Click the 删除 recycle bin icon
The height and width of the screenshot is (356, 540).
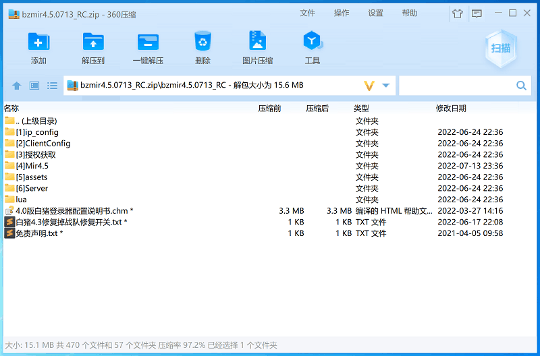[202, 42]
